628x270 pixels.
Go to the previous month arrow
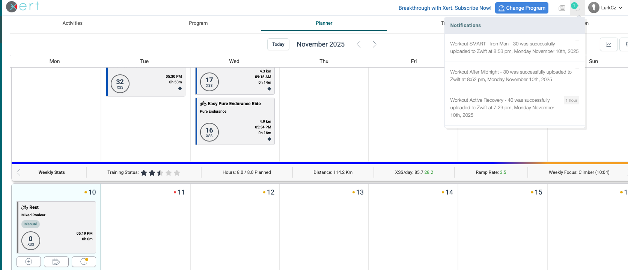[x=358, y=44]
